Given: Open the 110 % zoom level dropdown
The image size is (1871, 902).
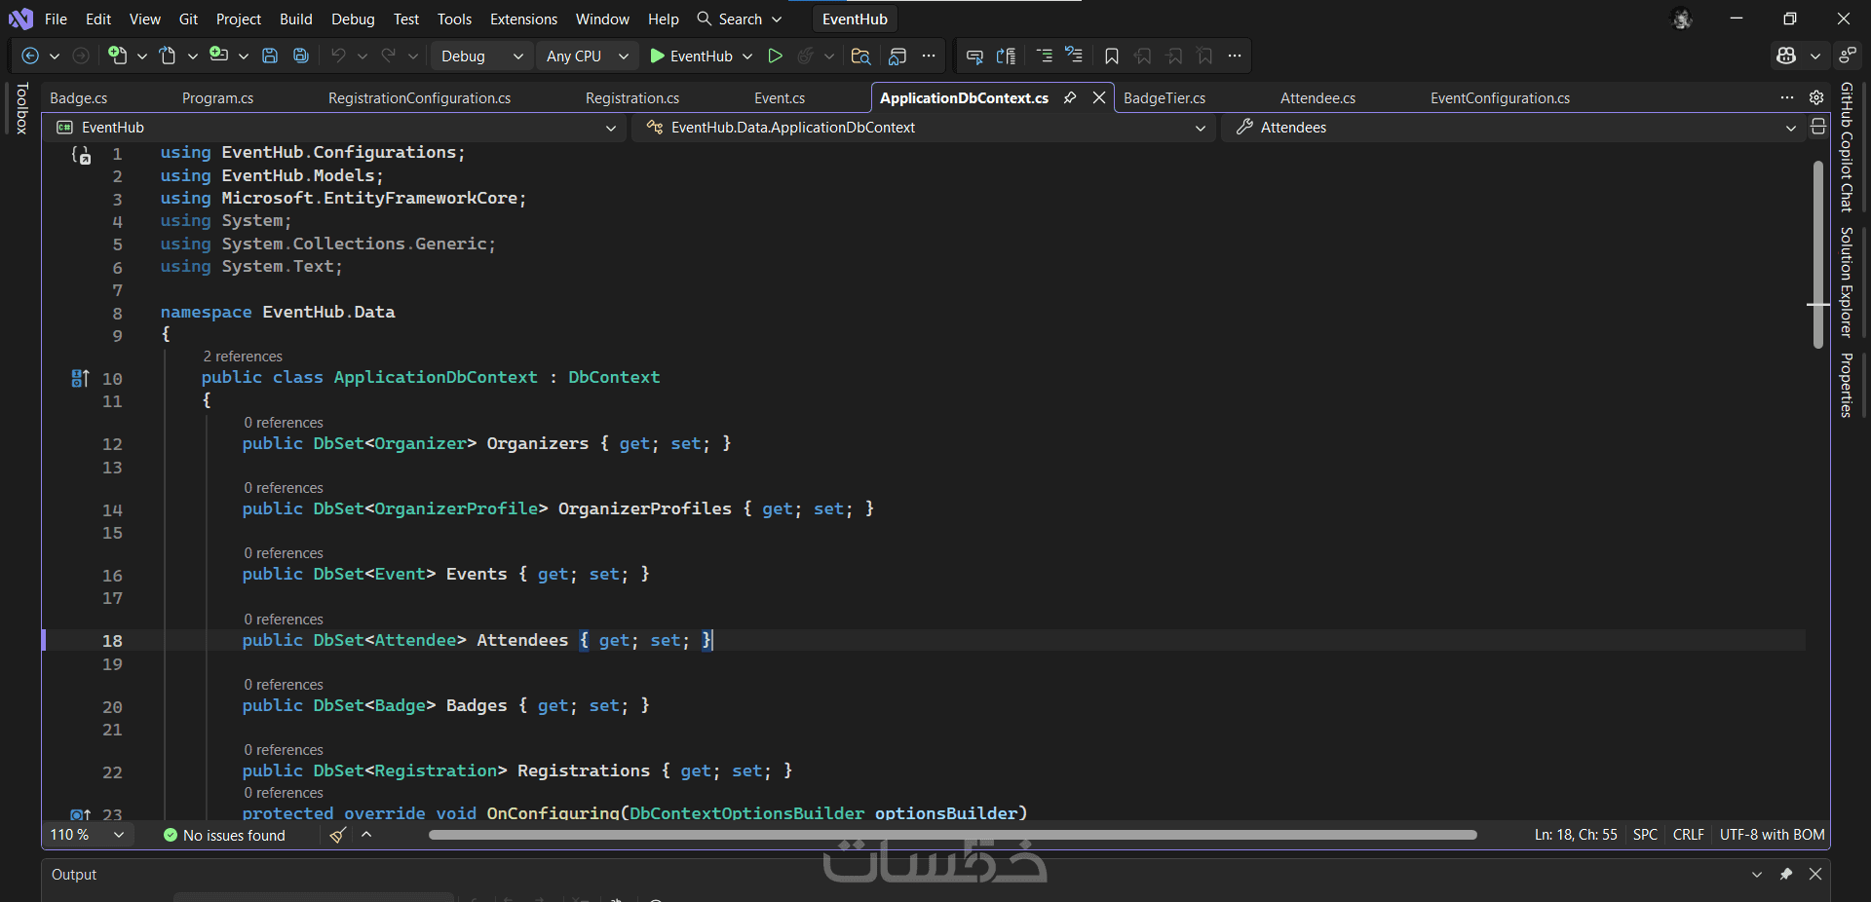Looking at the screenshot, I should click(88, 835).
